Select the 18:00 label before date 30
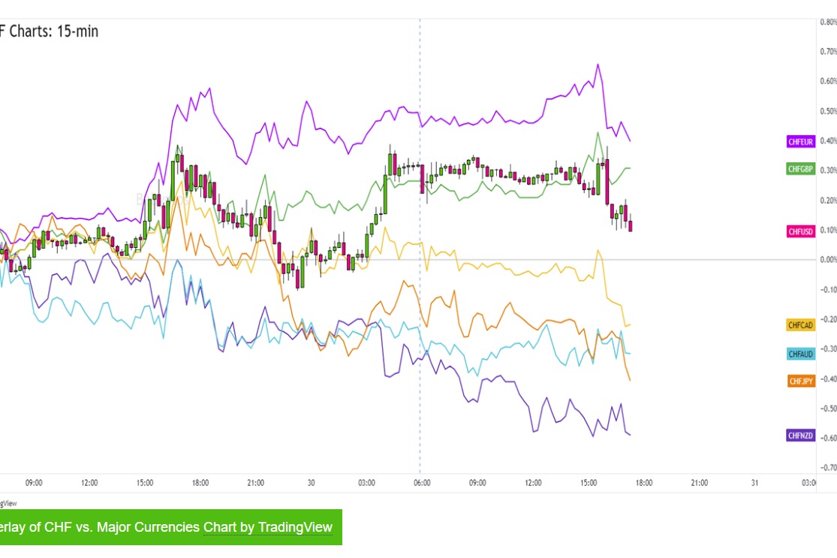 [200, 483]
